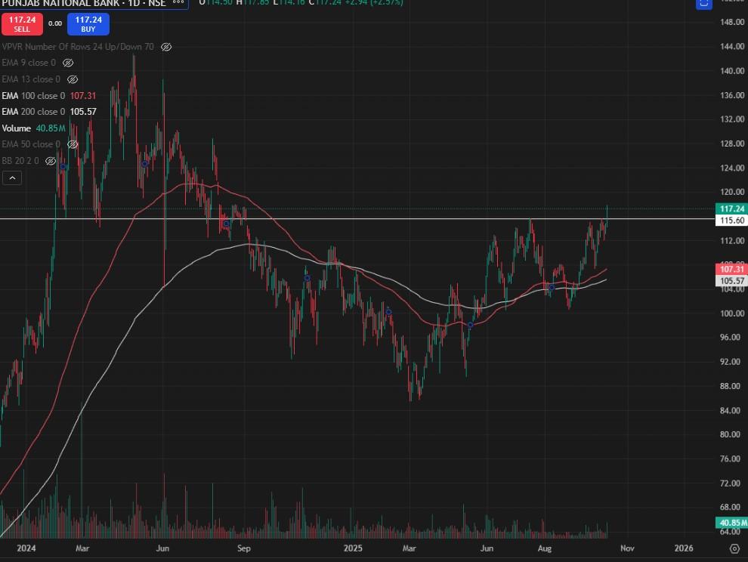This screenshot has height=562, width=748.
Task: Unhide the EMA 9 indicator eye icon
Action: pos(68,63)
